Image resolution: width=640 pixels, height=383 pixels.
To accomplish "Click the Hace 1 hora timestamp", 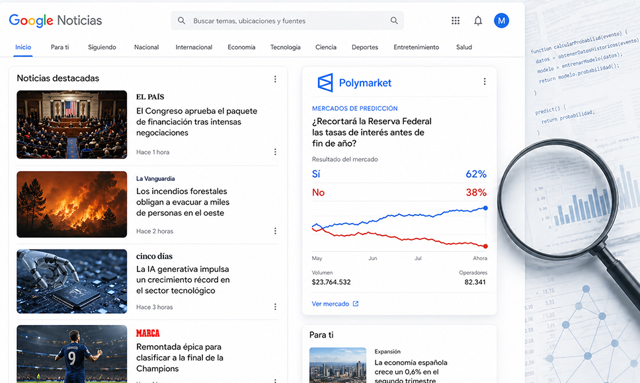I will coord(153,152).
